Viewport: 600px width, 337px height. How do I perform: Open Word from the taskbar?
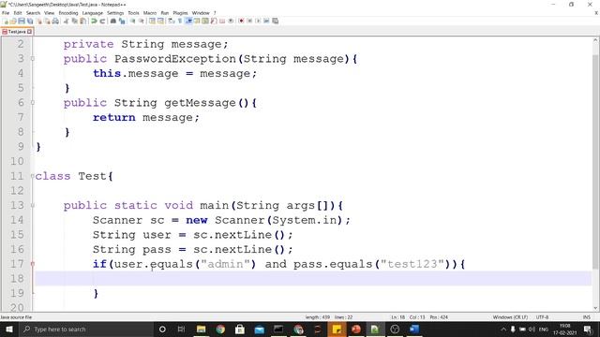click(414, 330)
